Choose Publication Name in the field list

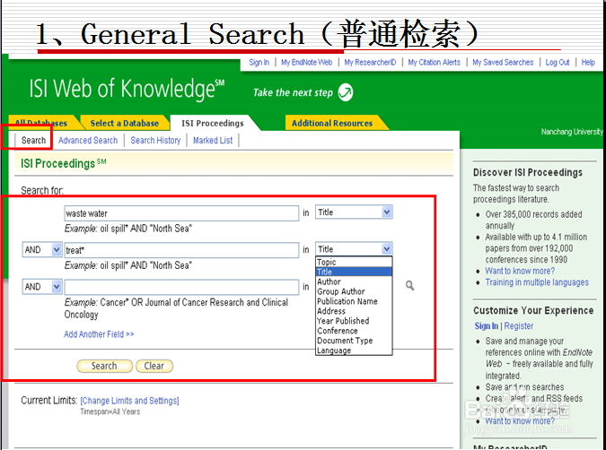click(x=354, y=301)
